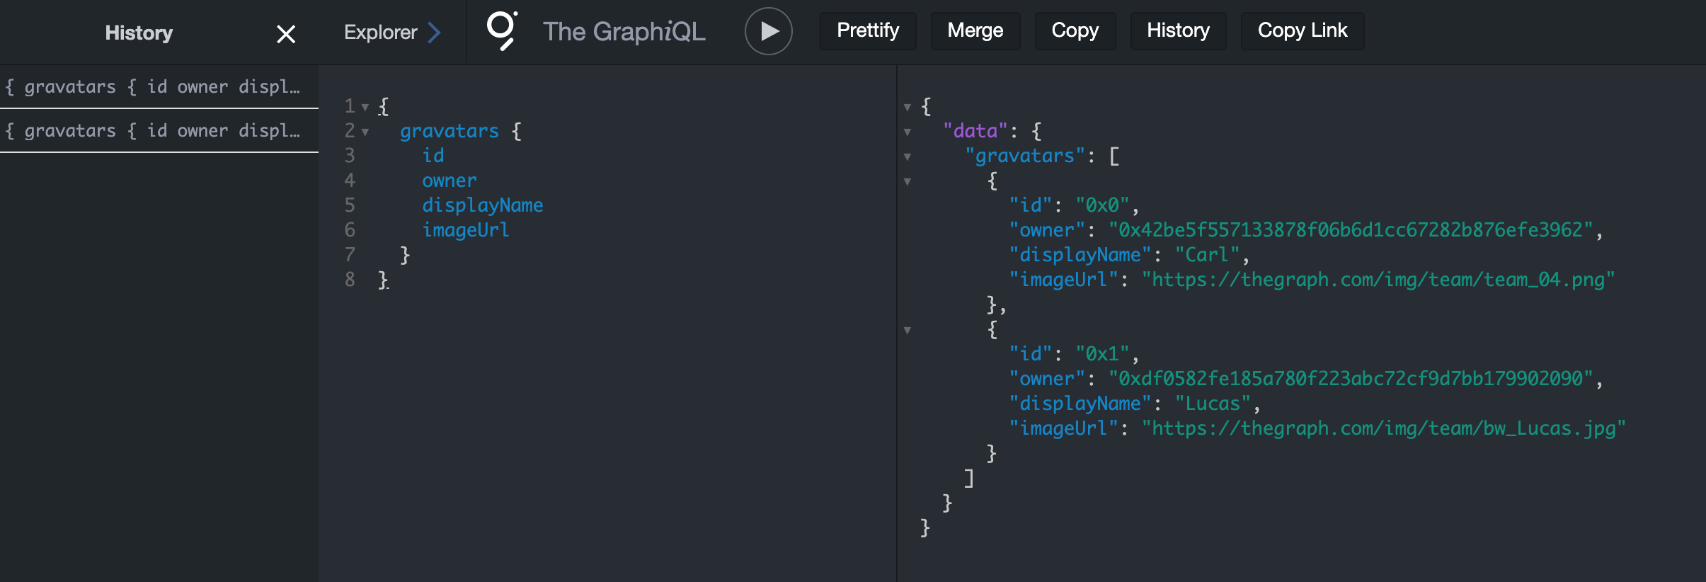This screenshot has height=582, width=1706.
Task: Click the Prettify button
Action: click(868, 30)
